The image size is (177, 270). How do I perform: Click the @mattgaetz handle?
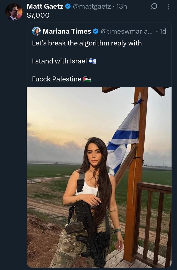92,7
